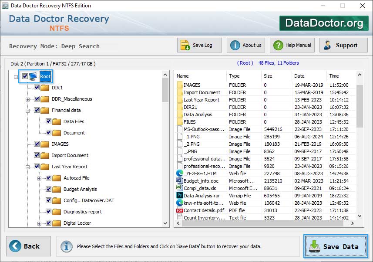Click the tree panel vertical scrollbar thumb
Viewport: 373px width, 262px height.
tap(165, 90)
